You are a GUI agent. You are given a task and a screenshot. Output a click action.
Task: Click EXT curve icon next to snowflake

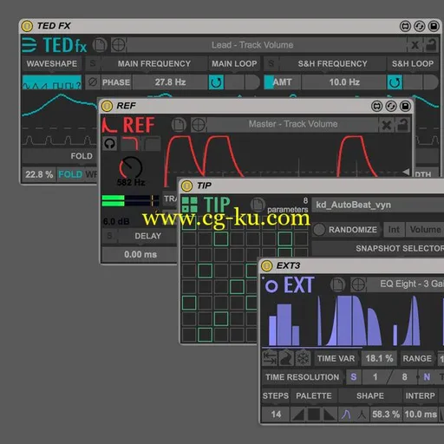pos(286,358)
